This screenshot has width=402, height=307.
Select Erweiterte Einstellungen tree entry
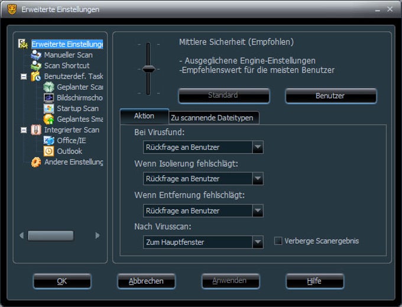point(67,44)
